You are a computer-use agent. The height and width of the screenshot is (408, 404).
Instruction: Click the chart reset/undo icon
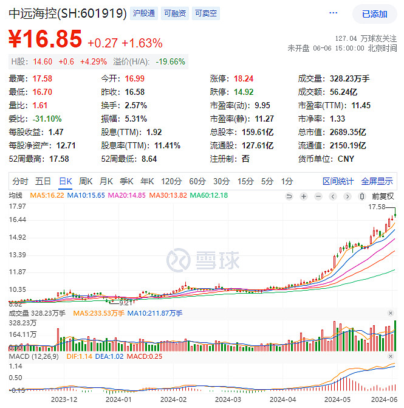click(x=289, y=196)
